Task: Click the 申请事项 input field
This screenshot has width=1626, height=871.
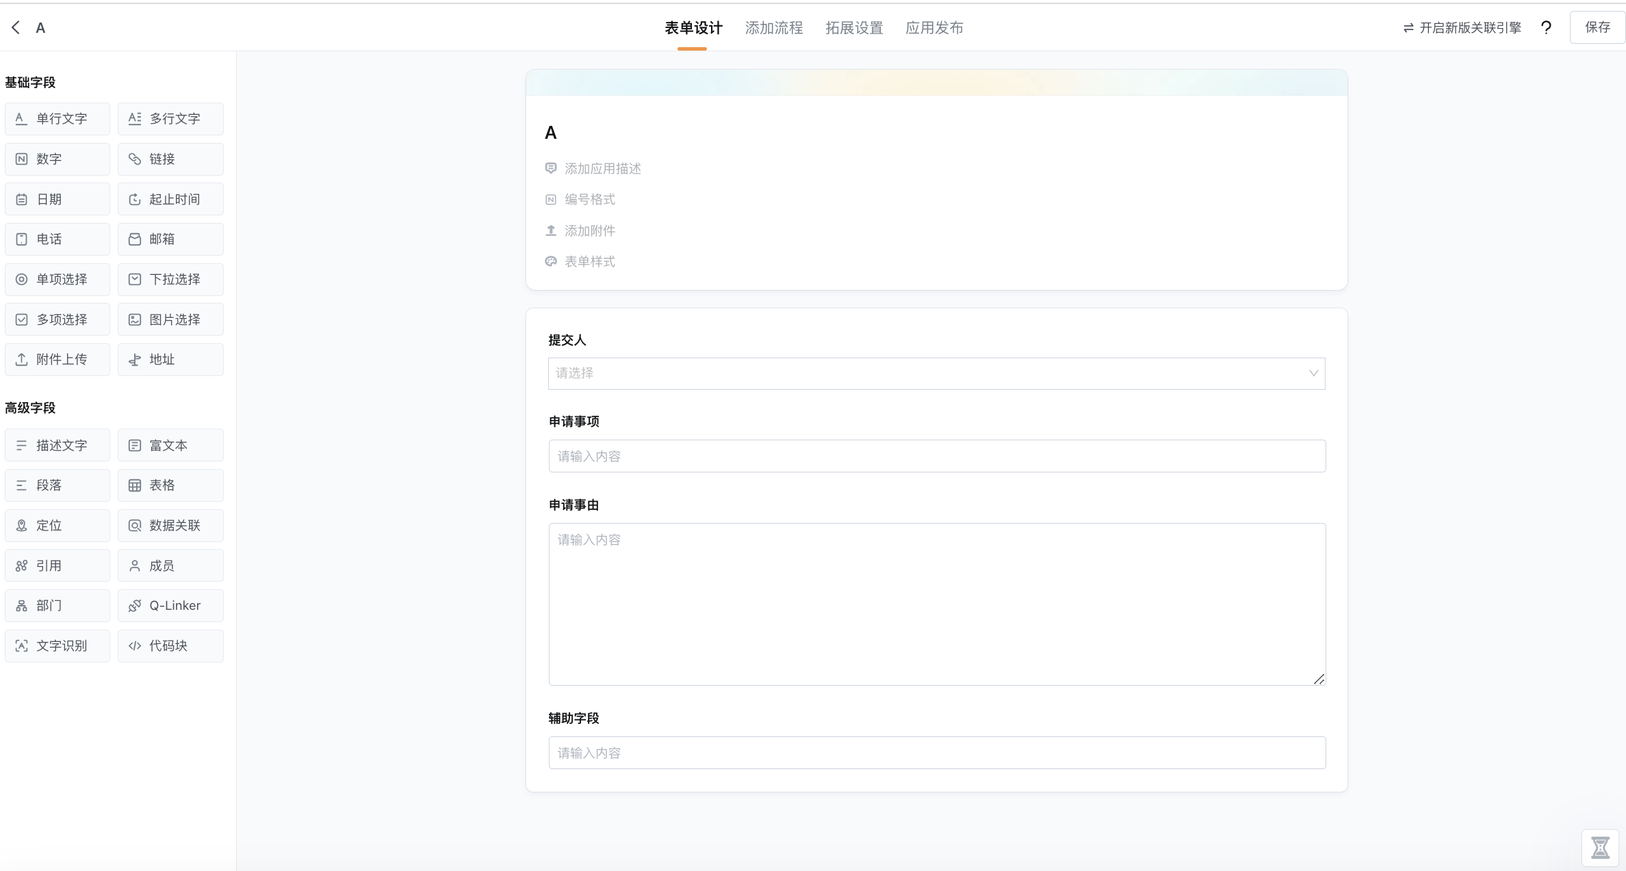Action: (937, 456)
